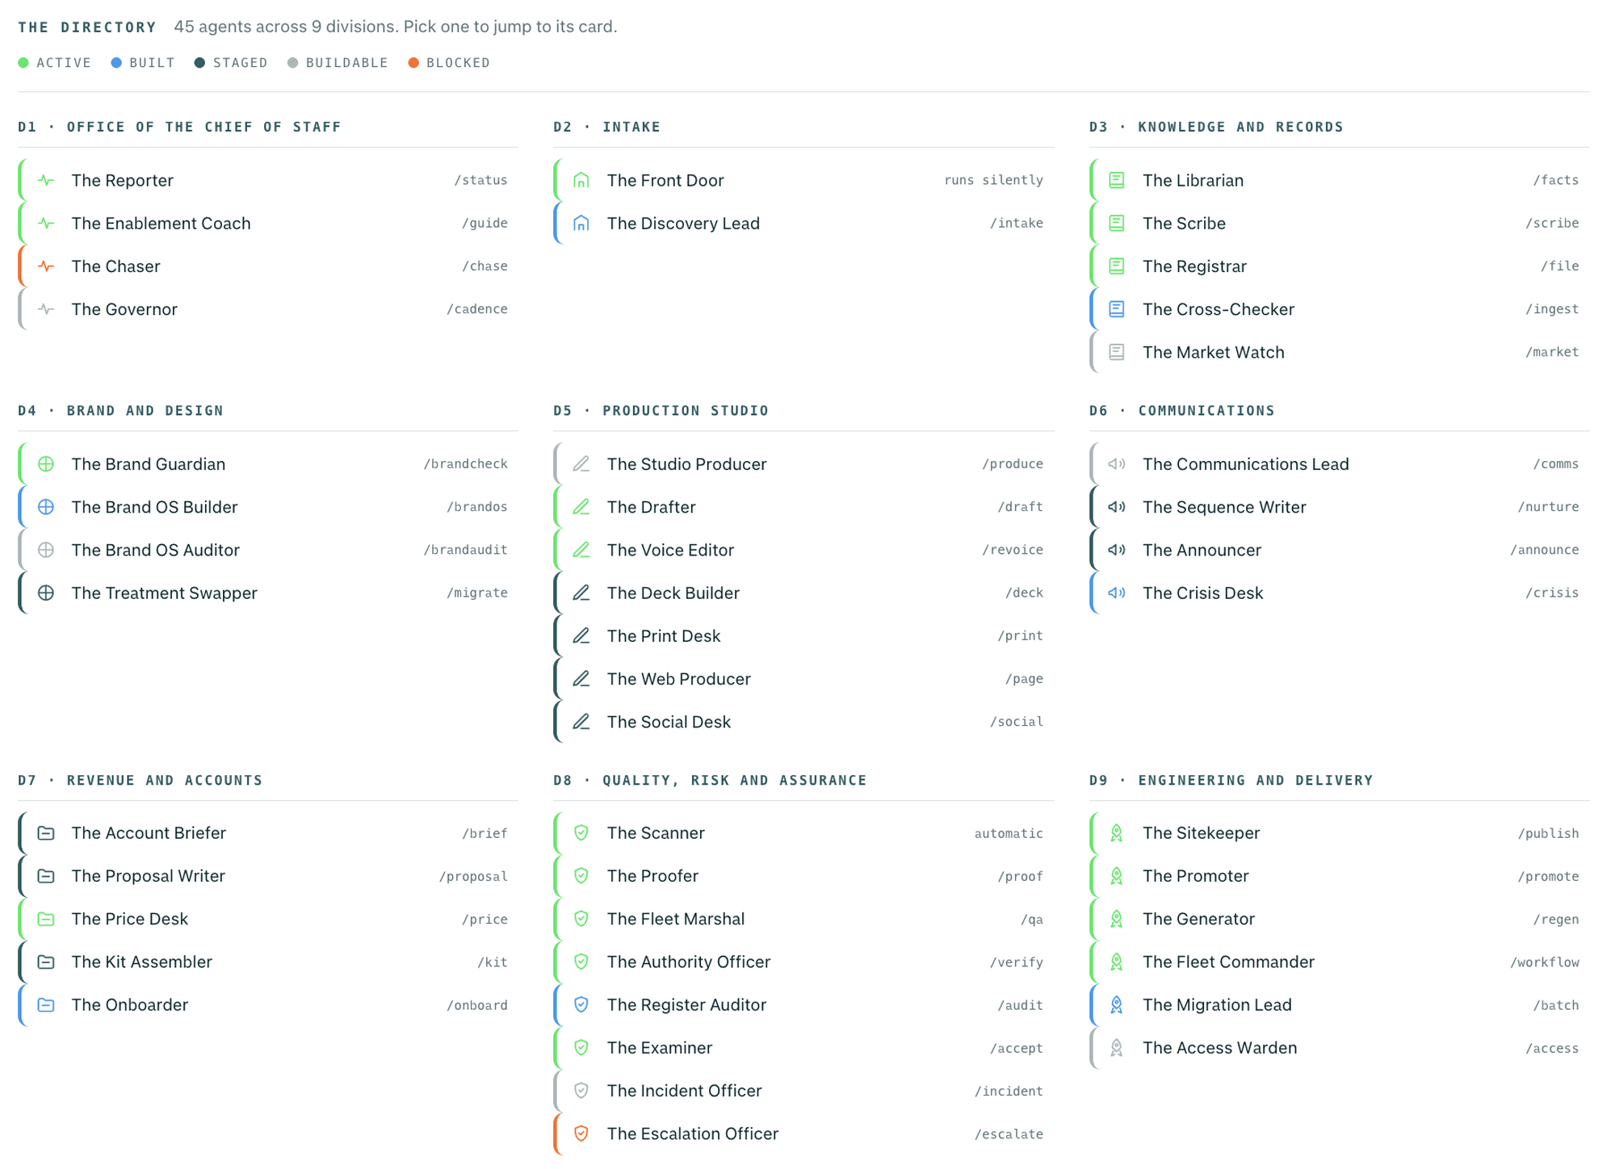Click the pencil icon next to The Deck Builder
Image resolution: width=1615 pixels, height=1169 pixels.
pos(581,593)
